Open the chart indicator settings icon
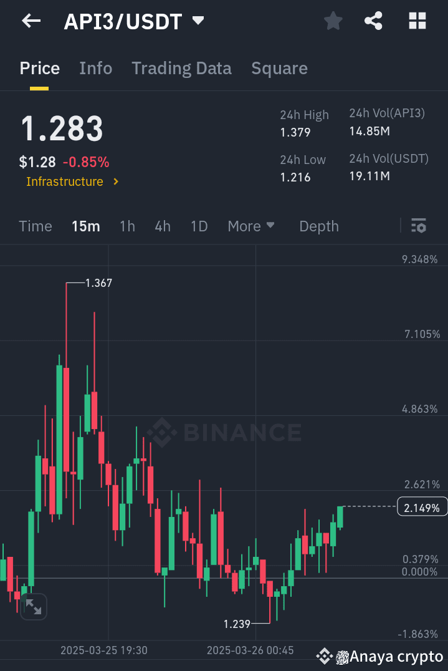This screenshot has width=448, height=671. 418,226
